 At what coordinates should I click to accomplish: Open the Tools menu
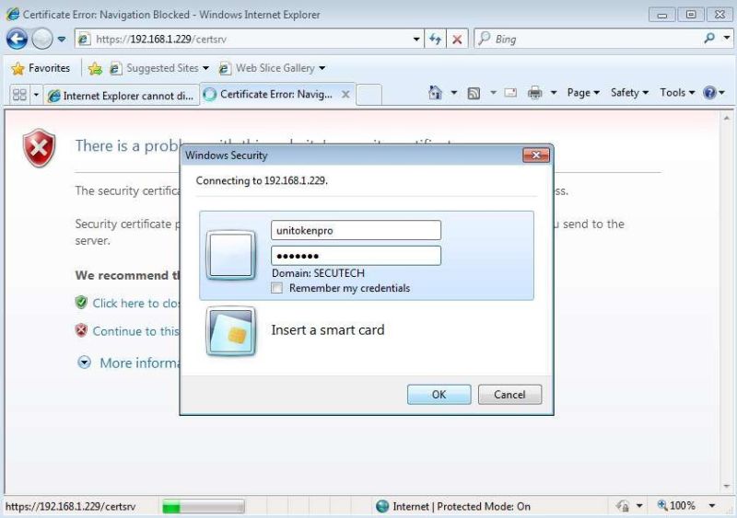pos(677,93)
